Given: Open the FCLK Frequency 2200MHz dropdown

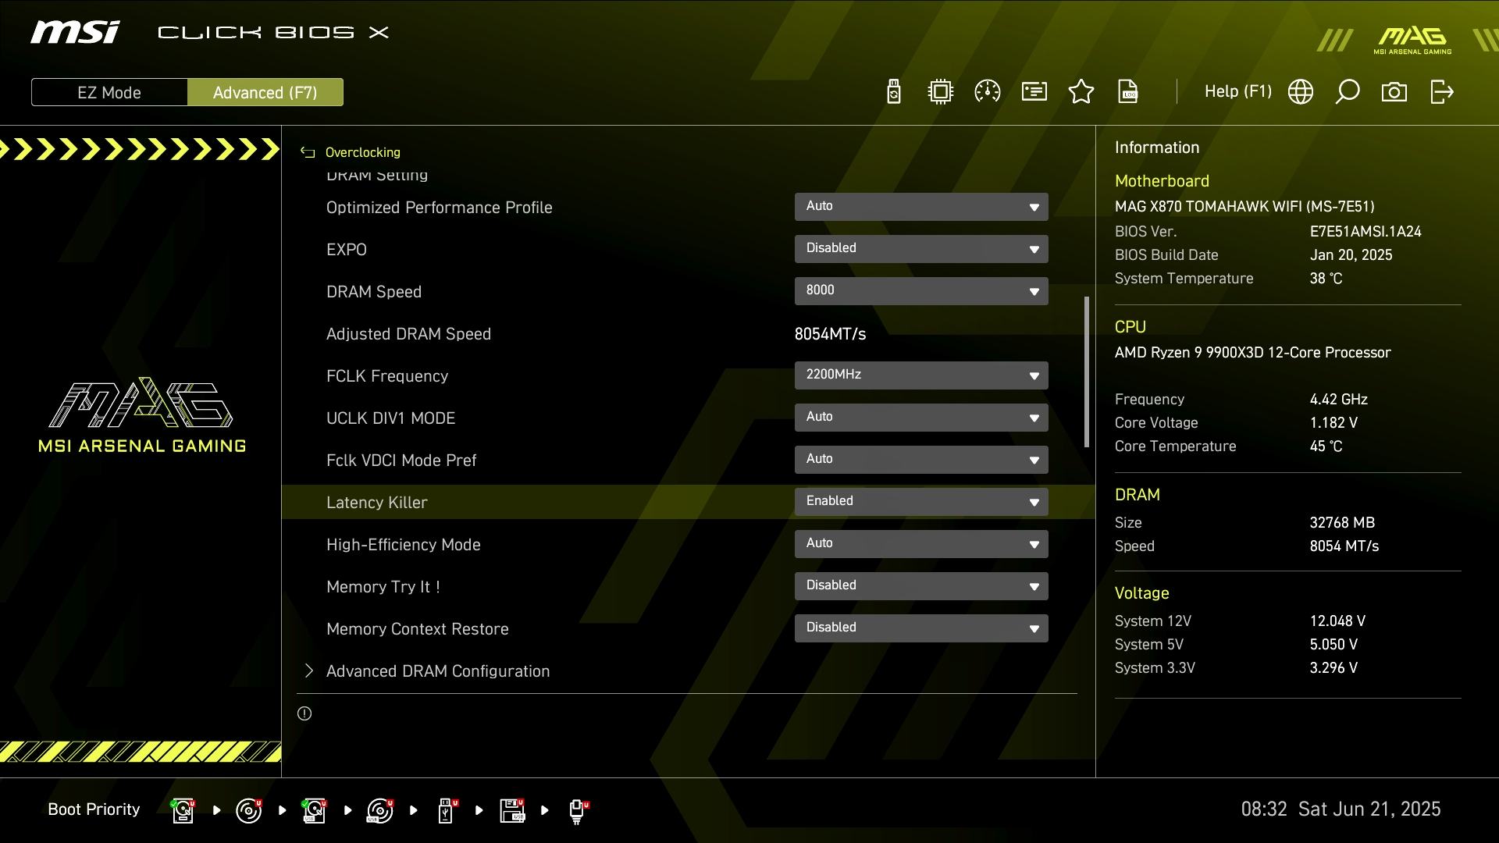Looking at the screenshot, I should tap(921, 375).
